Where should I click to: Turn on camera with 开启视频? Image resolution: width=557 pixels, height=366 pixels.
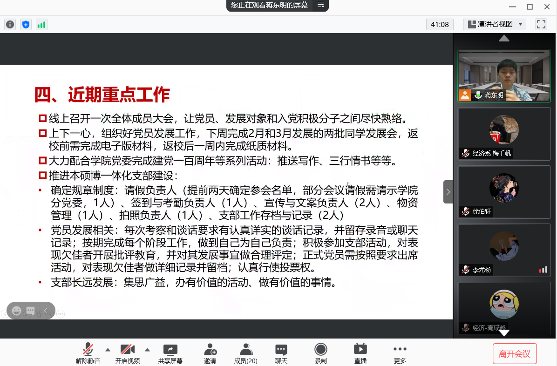(x=127, y=353)
